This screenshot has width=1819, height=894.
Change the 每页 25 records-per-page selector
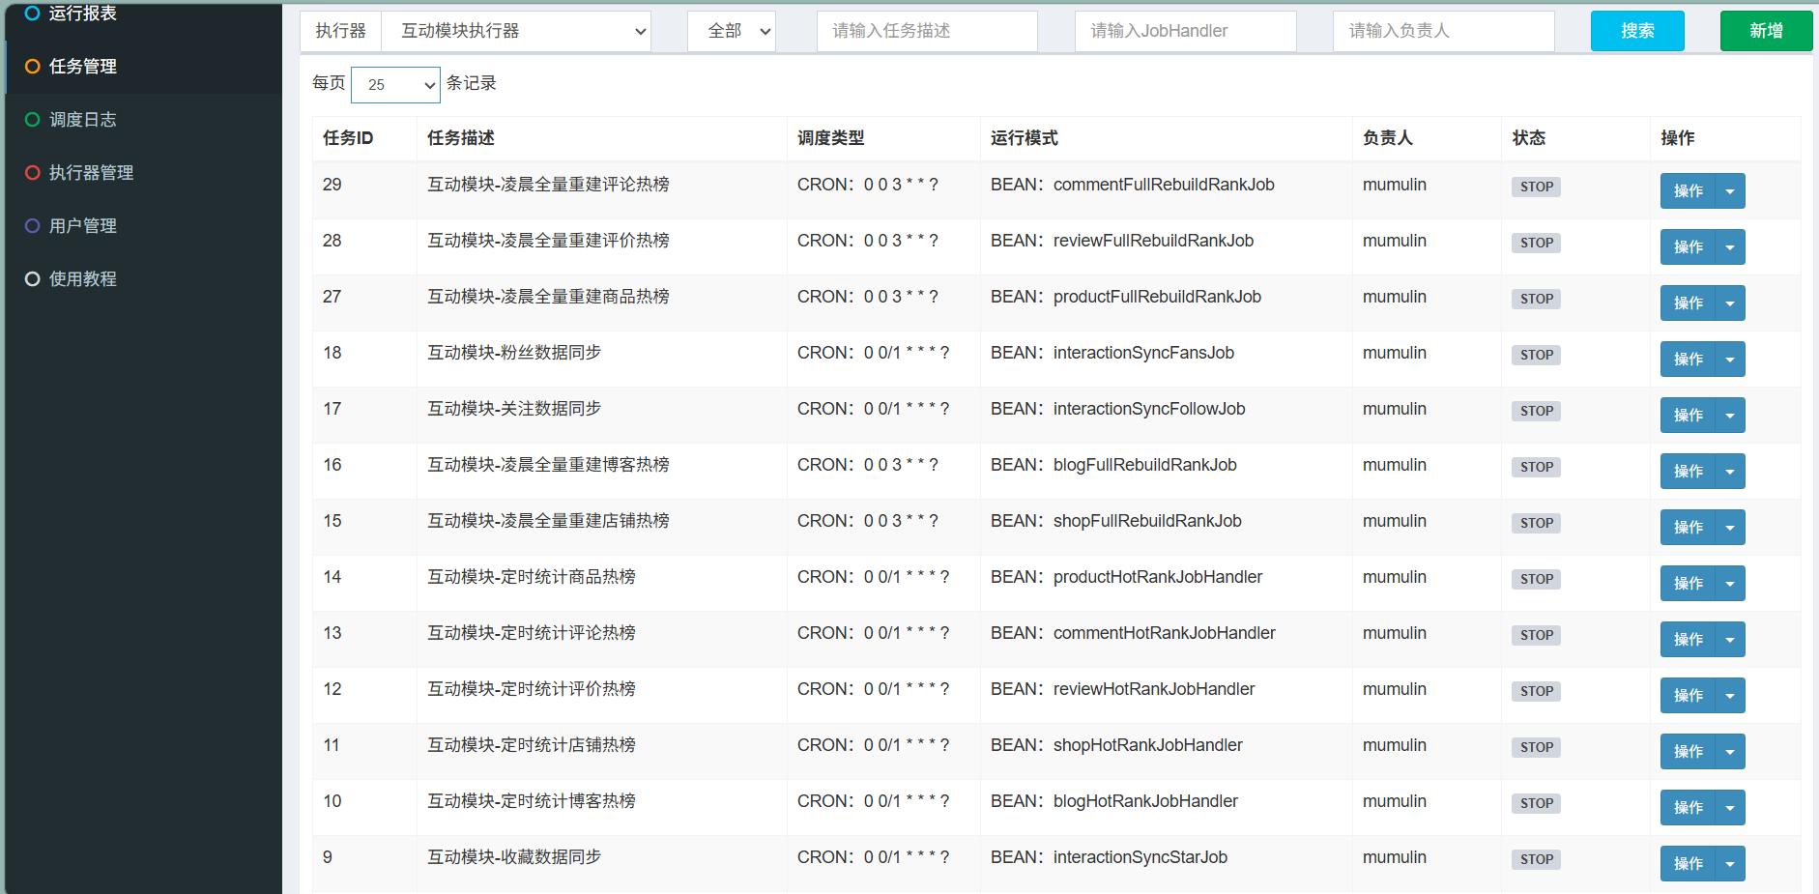[395, 85]
